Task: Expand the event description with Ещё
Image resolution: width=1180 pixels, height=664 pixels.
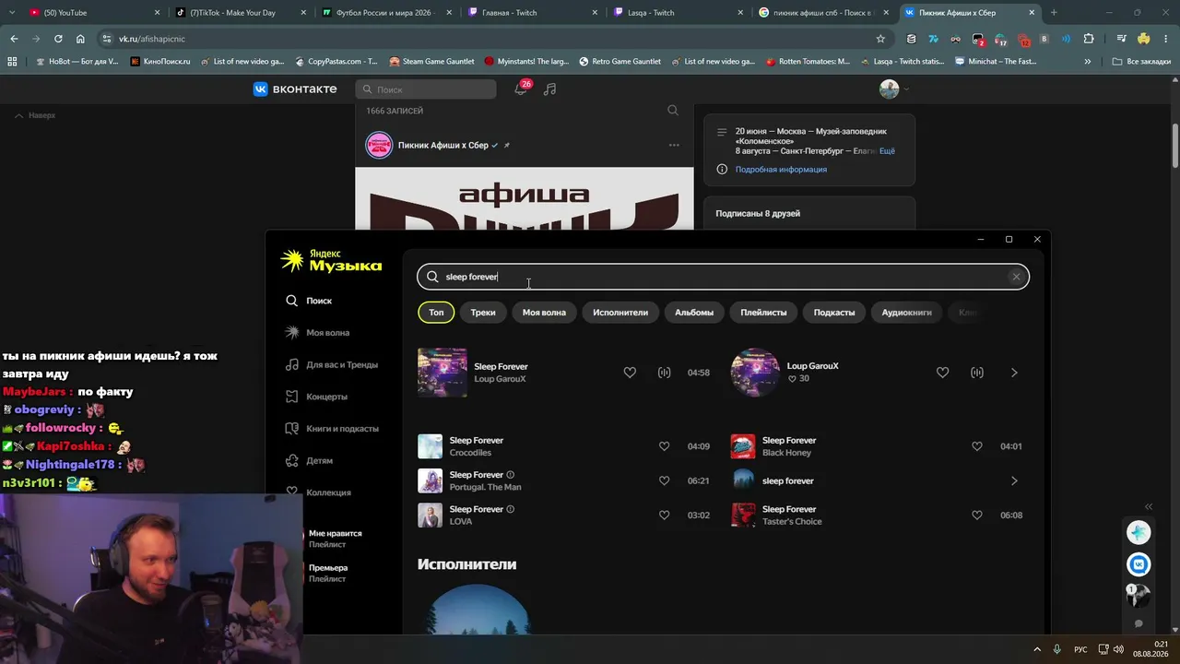Action: [x=887, y=151]
